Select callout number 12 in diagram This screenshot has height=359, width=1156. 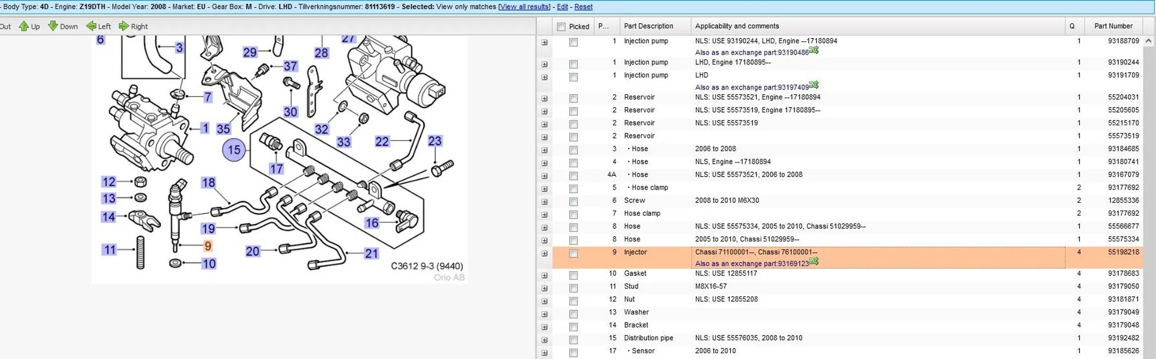(x=109, y=182)
